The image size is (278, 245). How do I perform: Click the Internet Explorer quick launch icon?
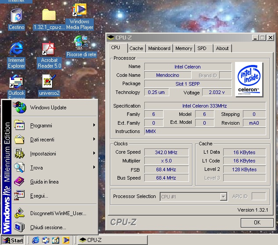tap(36, 240)
